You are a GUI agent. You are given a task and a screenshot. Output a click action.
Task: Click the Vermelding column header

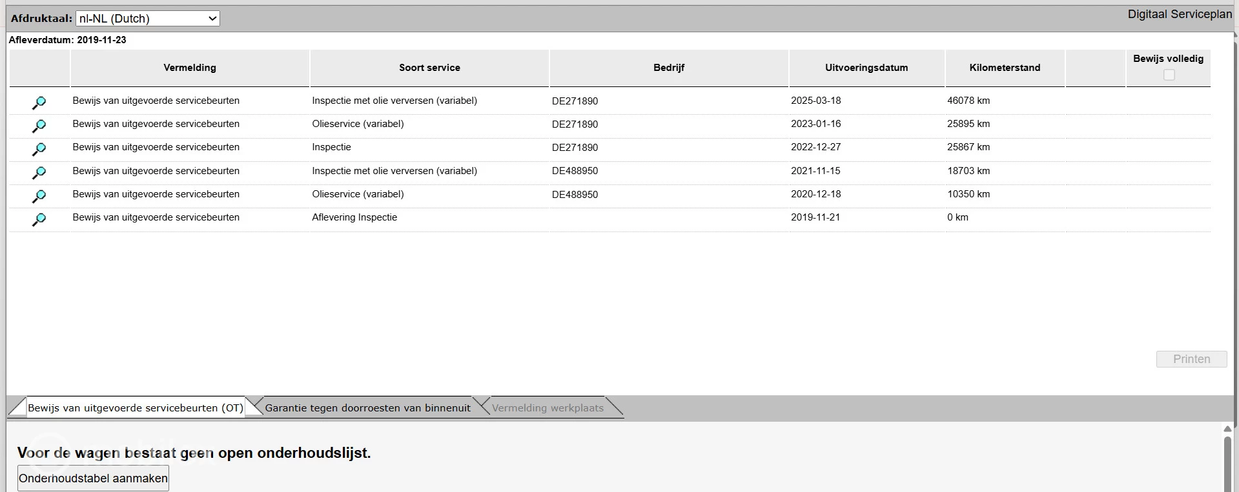(x=190, y=68)
